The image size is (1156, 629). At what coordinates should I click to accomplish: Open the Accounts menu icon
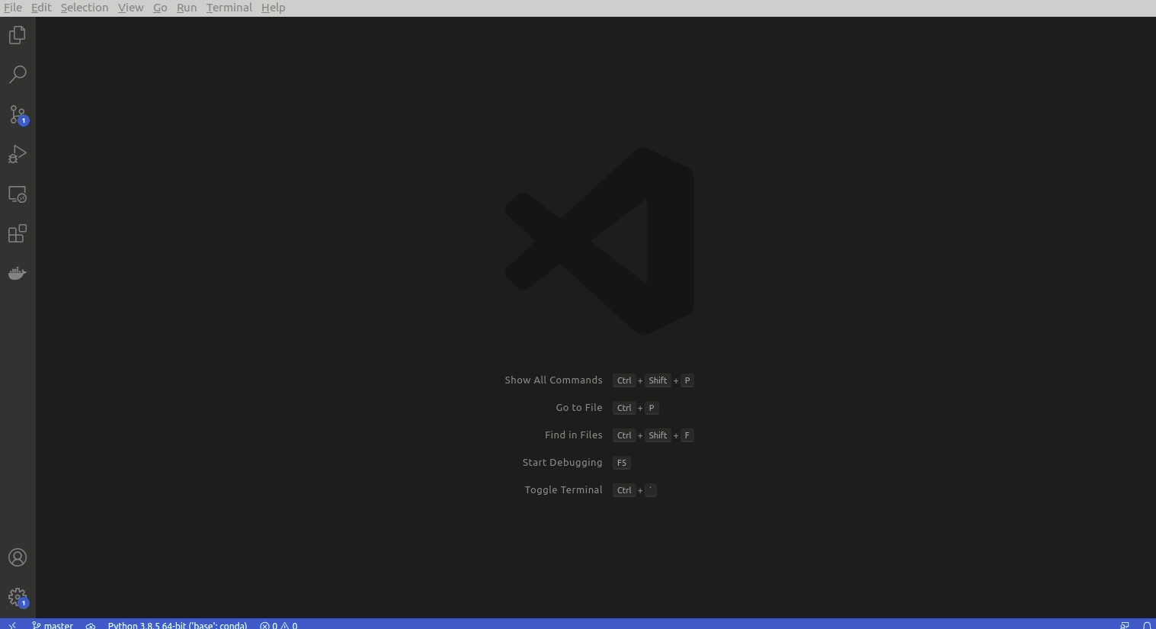pos(18,557)
